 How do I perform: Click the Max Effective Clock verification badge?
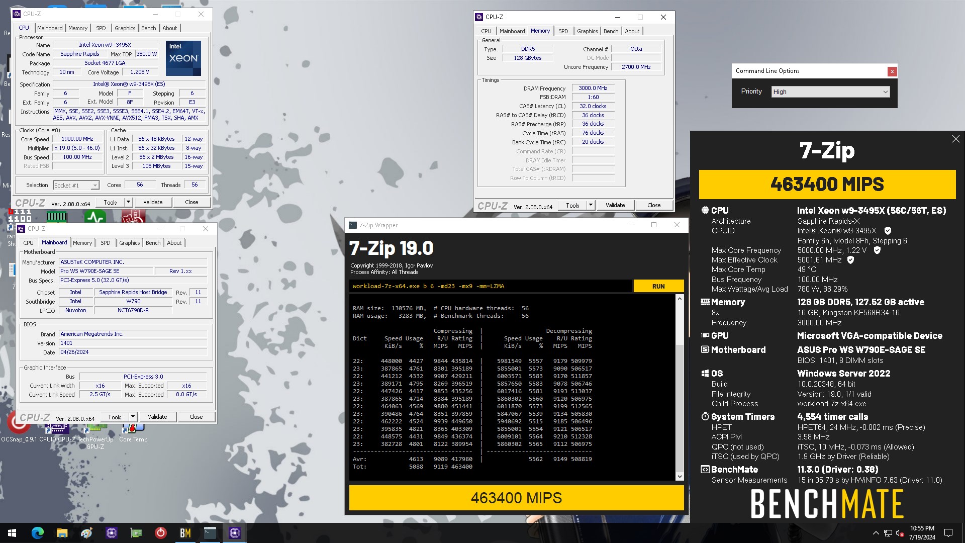850,260
